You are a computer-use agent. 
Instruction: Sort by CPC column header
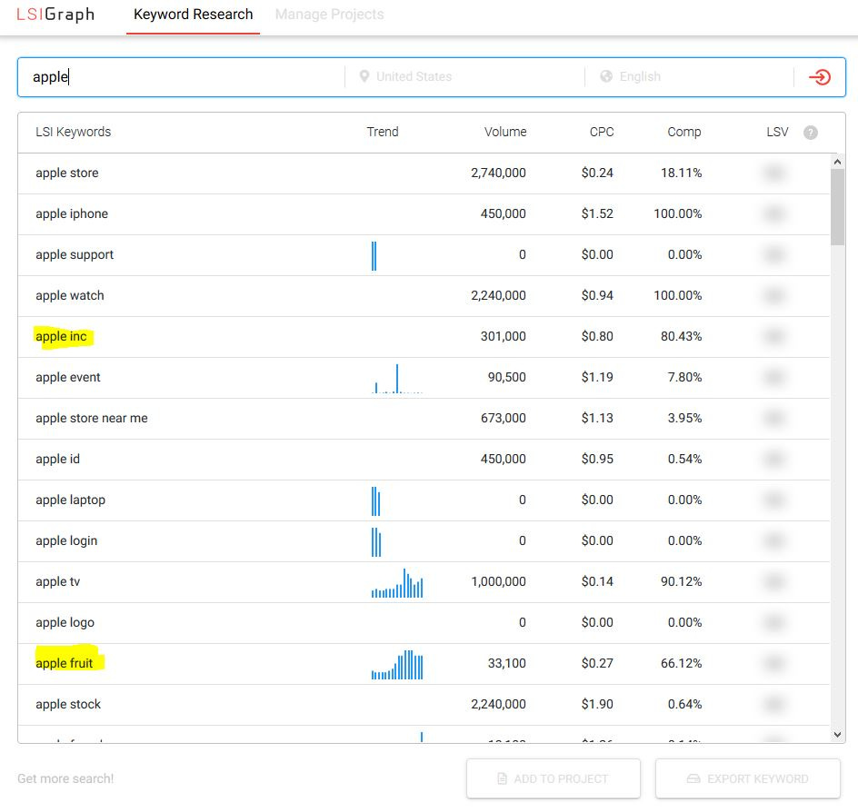click(x=602, y=132)
